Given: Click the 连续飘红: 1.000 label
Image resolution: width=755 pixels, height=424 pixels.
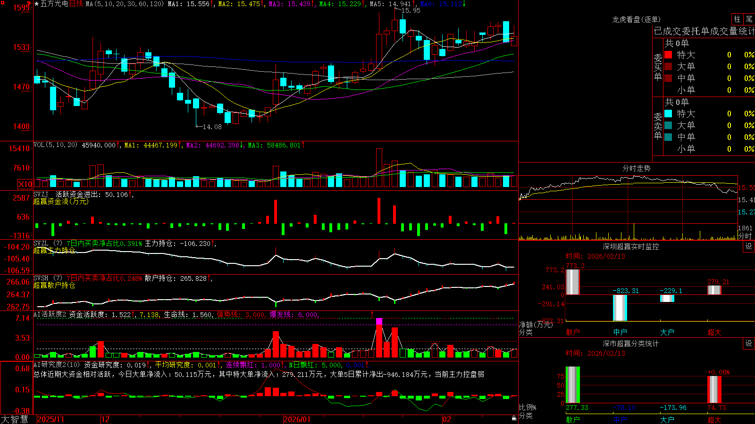Looking at the screenshot, I should tap(252, 365).
